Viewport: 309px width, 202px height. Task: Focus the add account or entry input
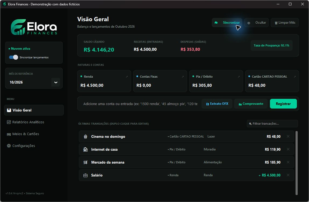(140, 104)
